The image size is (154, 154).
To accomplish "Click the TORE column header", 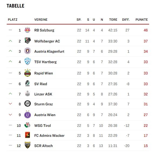I will pos(113,20).
